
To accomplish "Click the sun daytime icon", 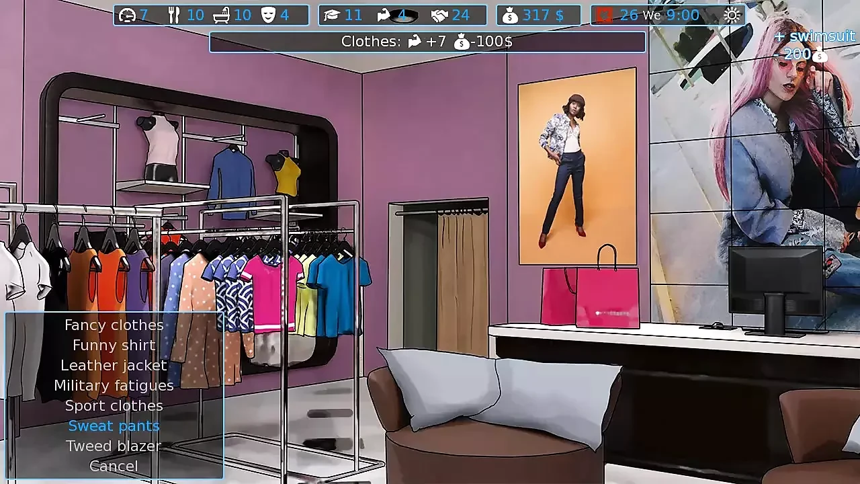I will 732,15.
